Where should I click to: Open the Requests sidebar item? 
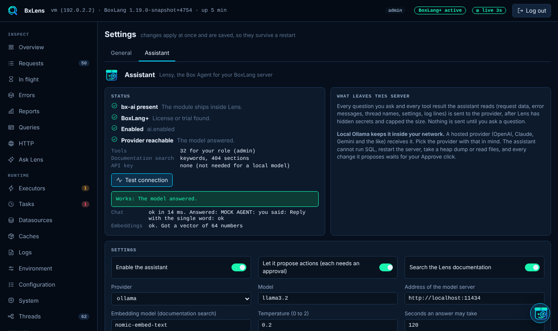tap(49, 63)
